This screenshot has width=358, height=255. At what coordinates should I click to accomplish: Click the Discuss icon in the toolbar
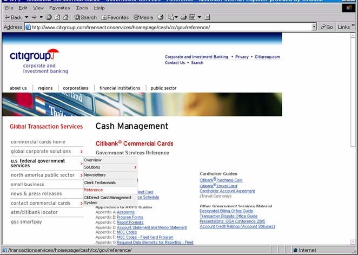click(207, 17)
